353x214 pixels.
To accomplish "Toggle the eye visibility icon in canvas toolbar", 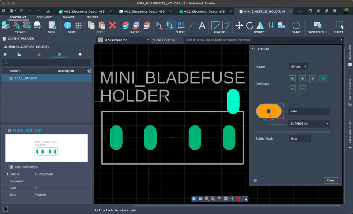I will (200, 199).
